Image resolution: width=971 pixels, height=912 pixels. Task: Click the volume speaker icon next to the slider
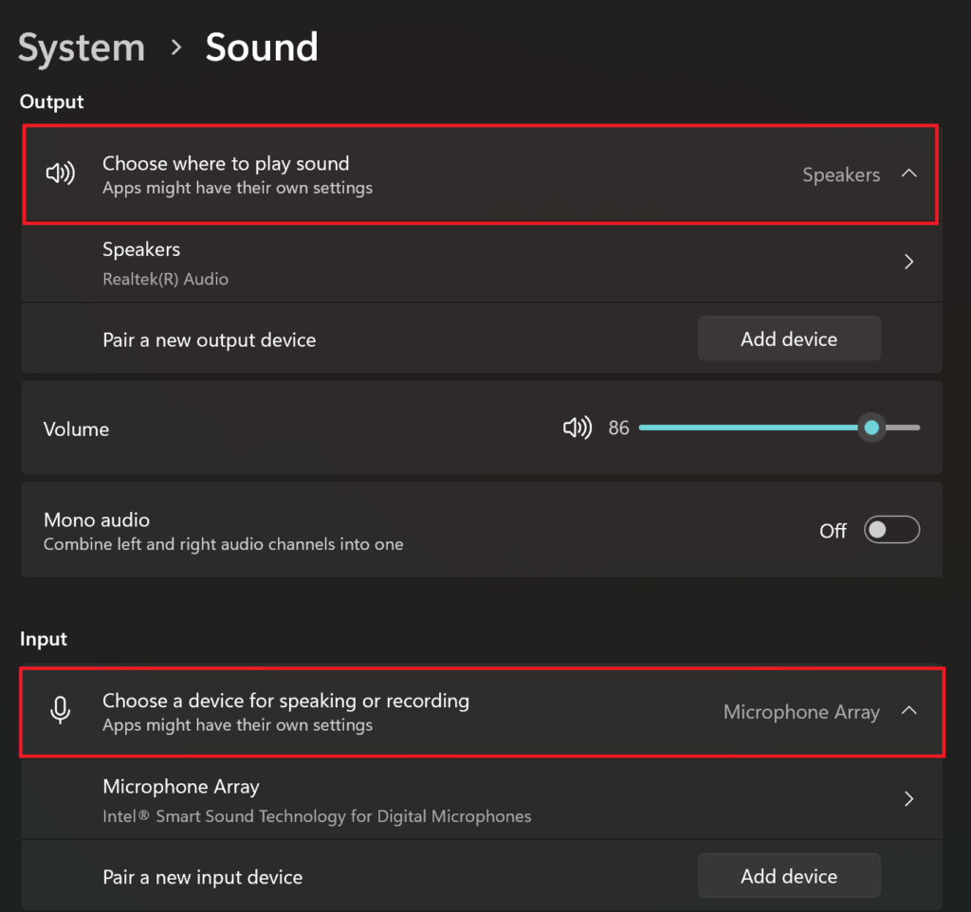tap(577, 428)
